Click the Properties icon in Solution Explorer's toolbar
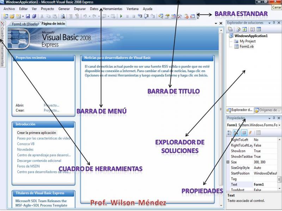 230,29
